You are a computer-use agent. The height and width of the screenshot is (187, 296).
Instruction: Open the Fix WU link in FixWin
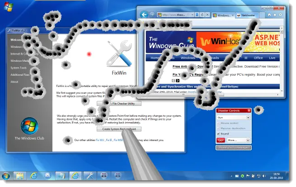100,140
